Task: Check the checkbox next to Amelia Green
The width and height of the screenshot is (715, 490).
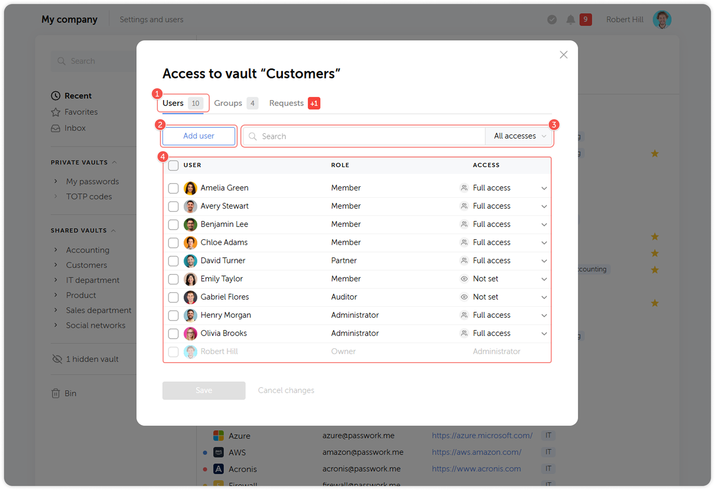Action: click(x=173, y=188)
